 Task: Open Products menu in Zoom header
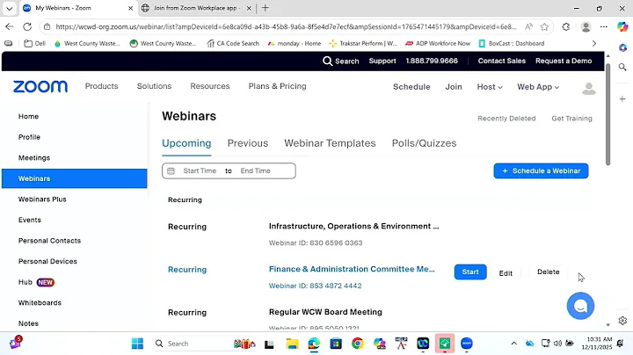pos(101,86)
